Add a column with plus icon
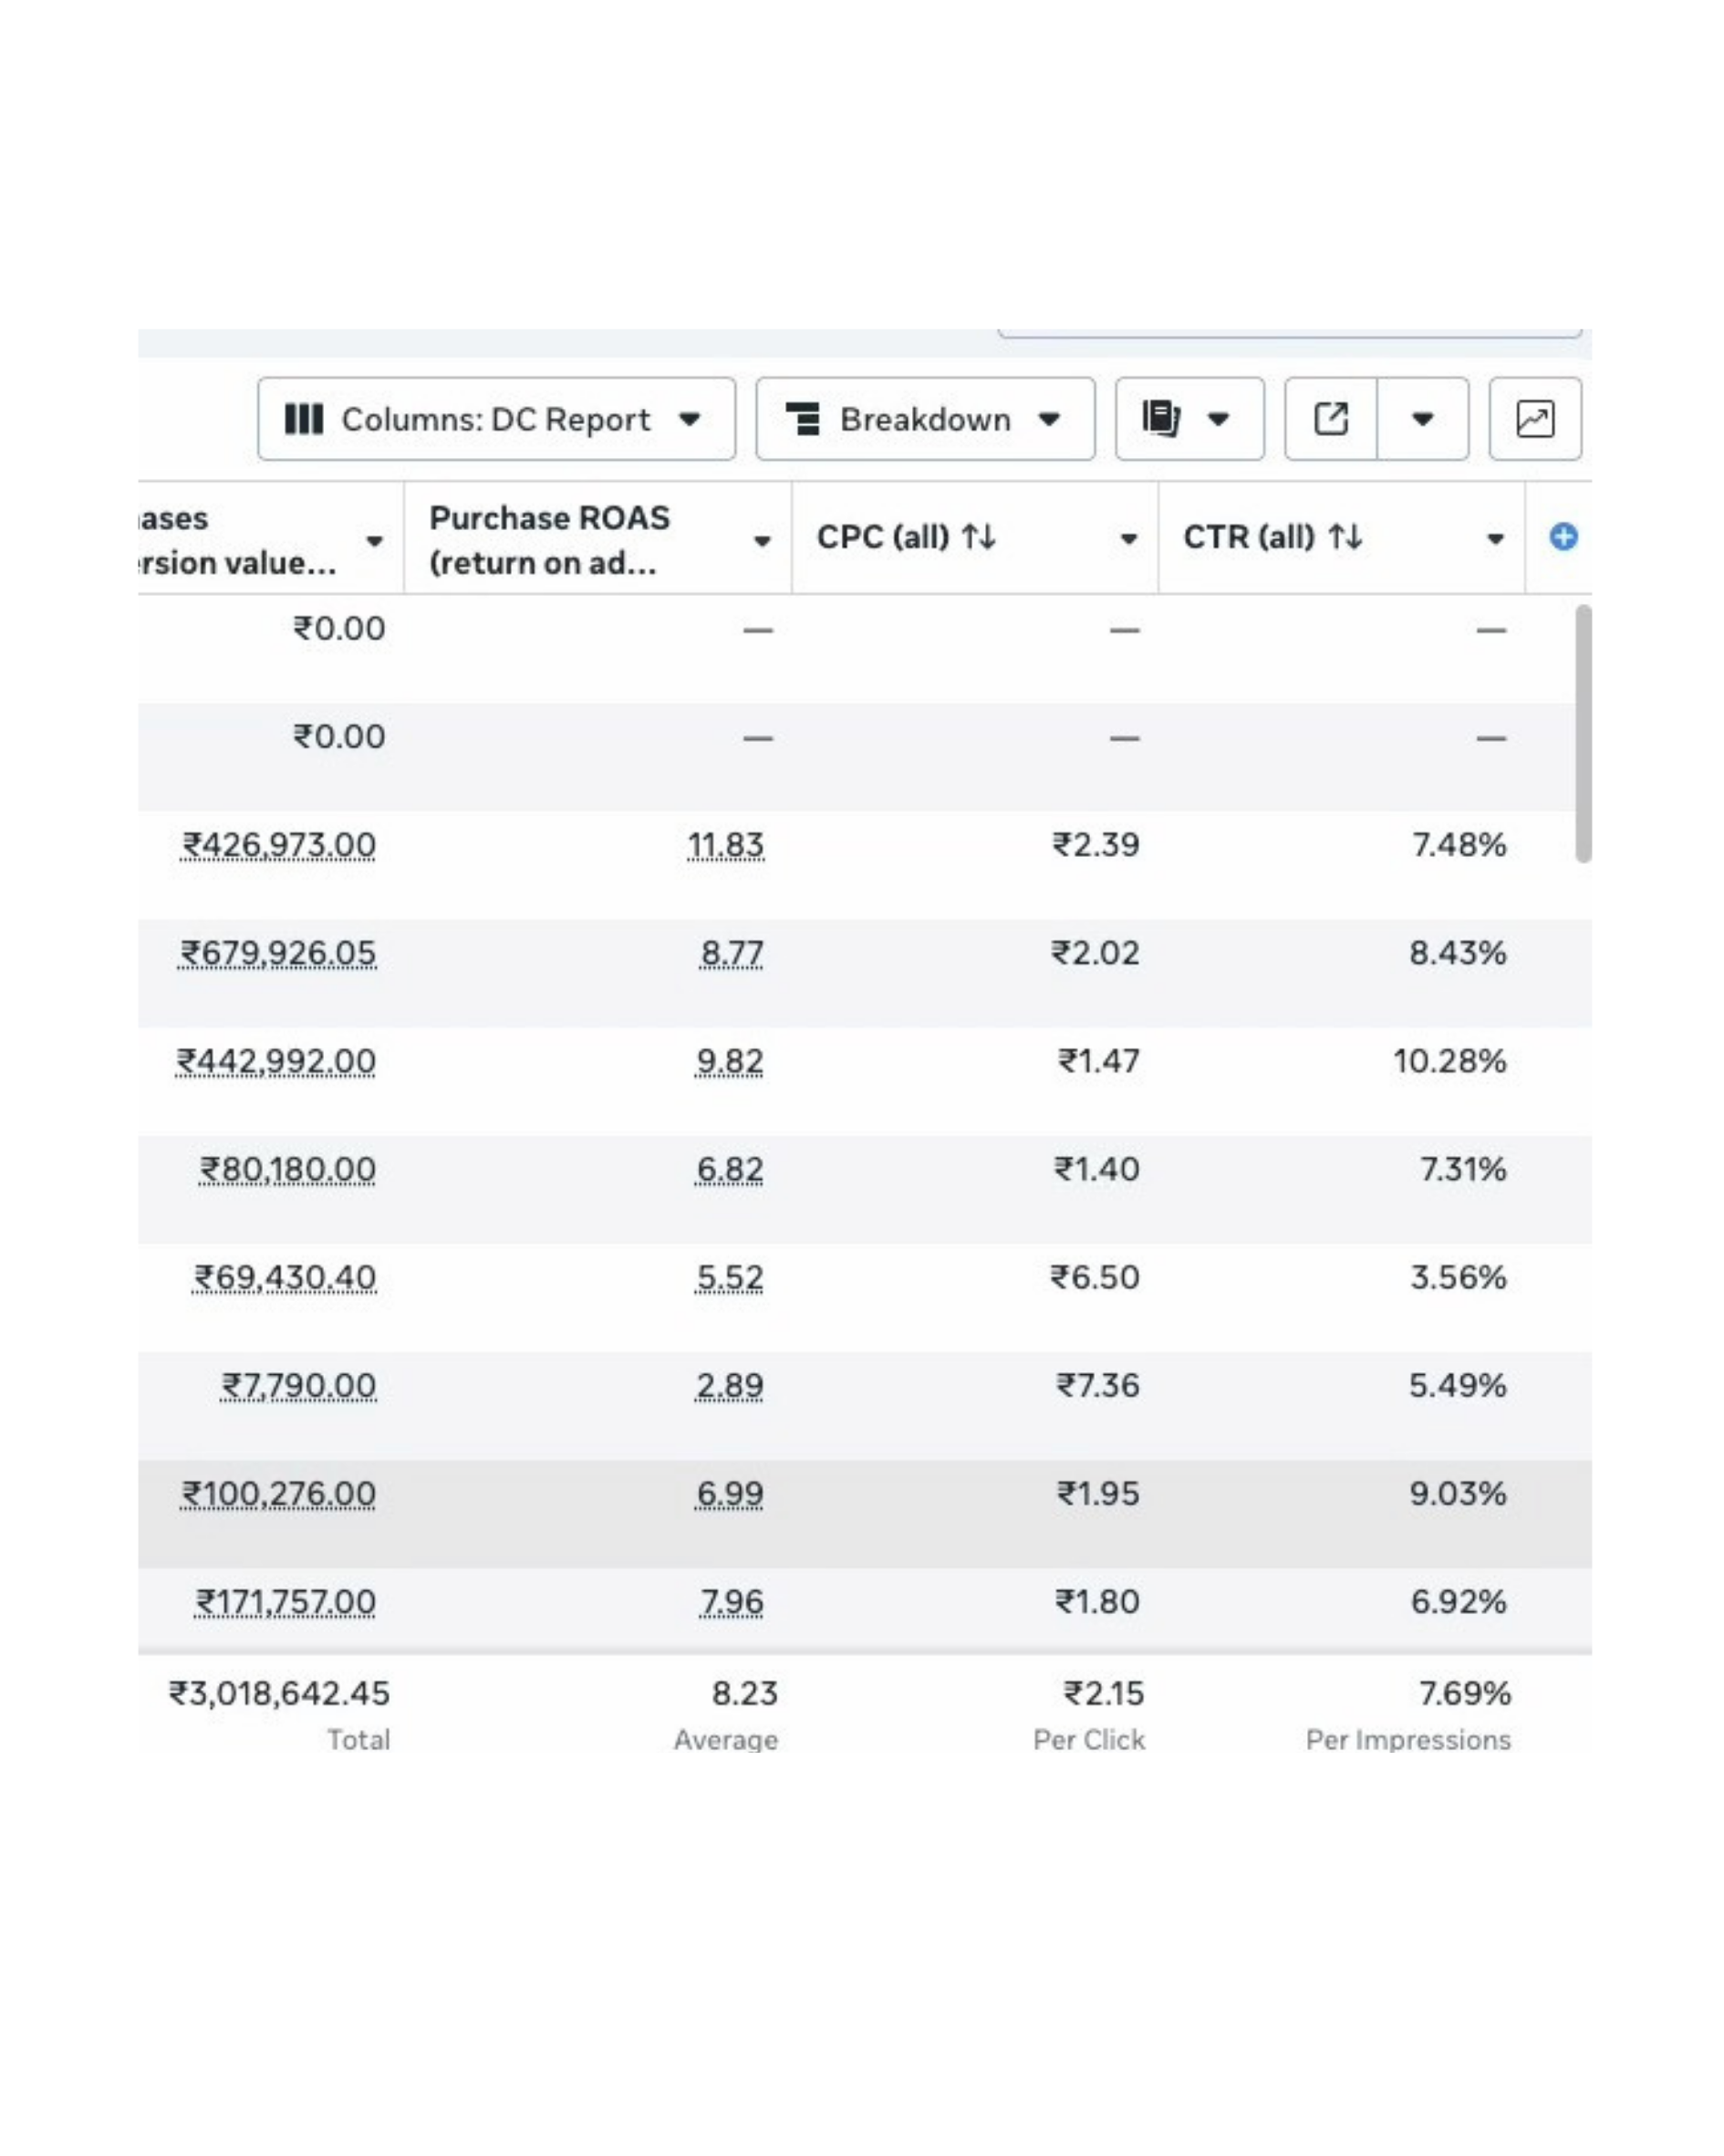 click(x=1563, y=537)
